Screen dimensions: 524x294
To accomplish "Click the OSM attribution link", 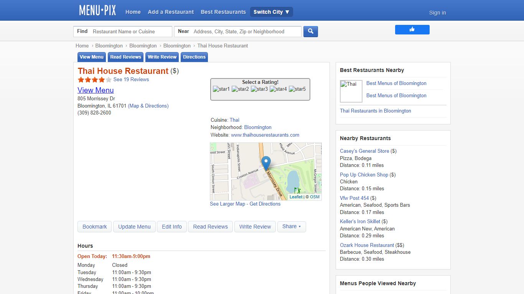I will (x=315, y=197).
